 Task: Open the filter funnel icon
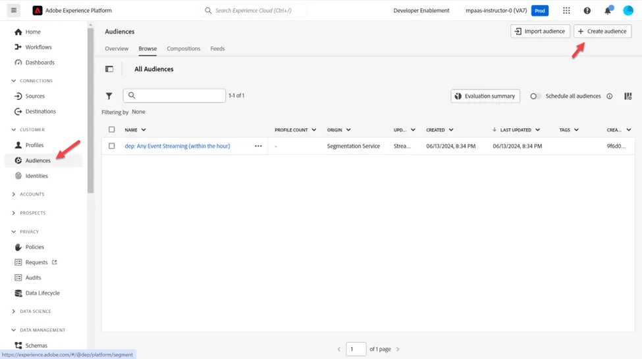tap(109, 96)
